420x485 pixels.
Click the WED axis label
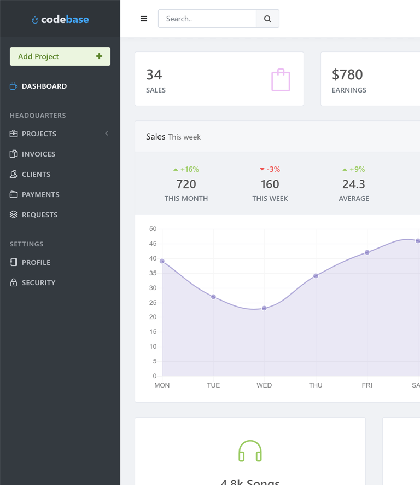click(x=264, y=385)
